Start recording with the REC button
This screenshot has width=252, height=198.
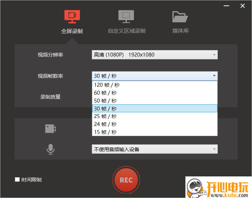click(126, 180)
